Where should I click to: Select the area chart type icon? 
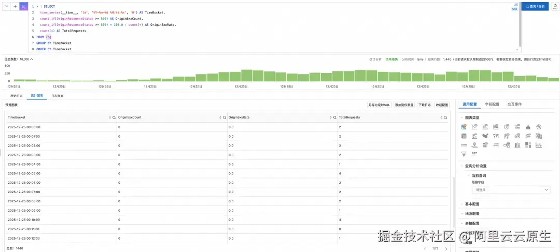point(496,127)
